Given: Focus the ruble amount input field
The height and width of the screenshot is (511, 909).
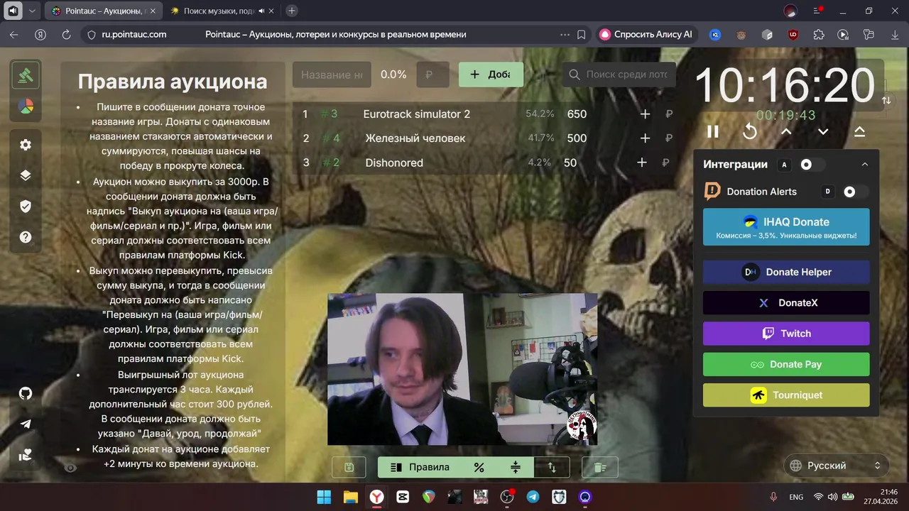Looking at the screenshot, I should click(433, 75).
